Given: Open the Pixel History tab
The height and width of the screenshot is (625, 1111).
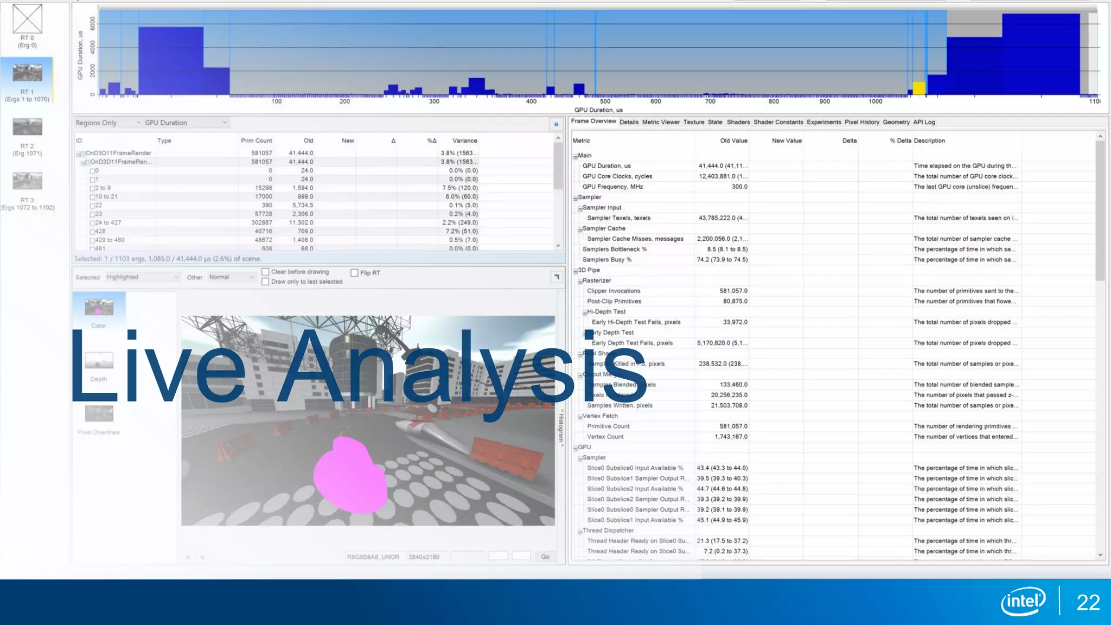Looking at the screenshot, I should pyautogui.click(x=861, y=123).
